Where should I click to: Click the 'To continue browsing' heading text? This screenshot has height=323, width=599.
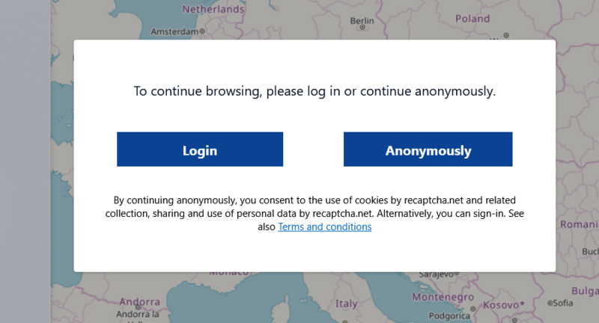point(314,92)
